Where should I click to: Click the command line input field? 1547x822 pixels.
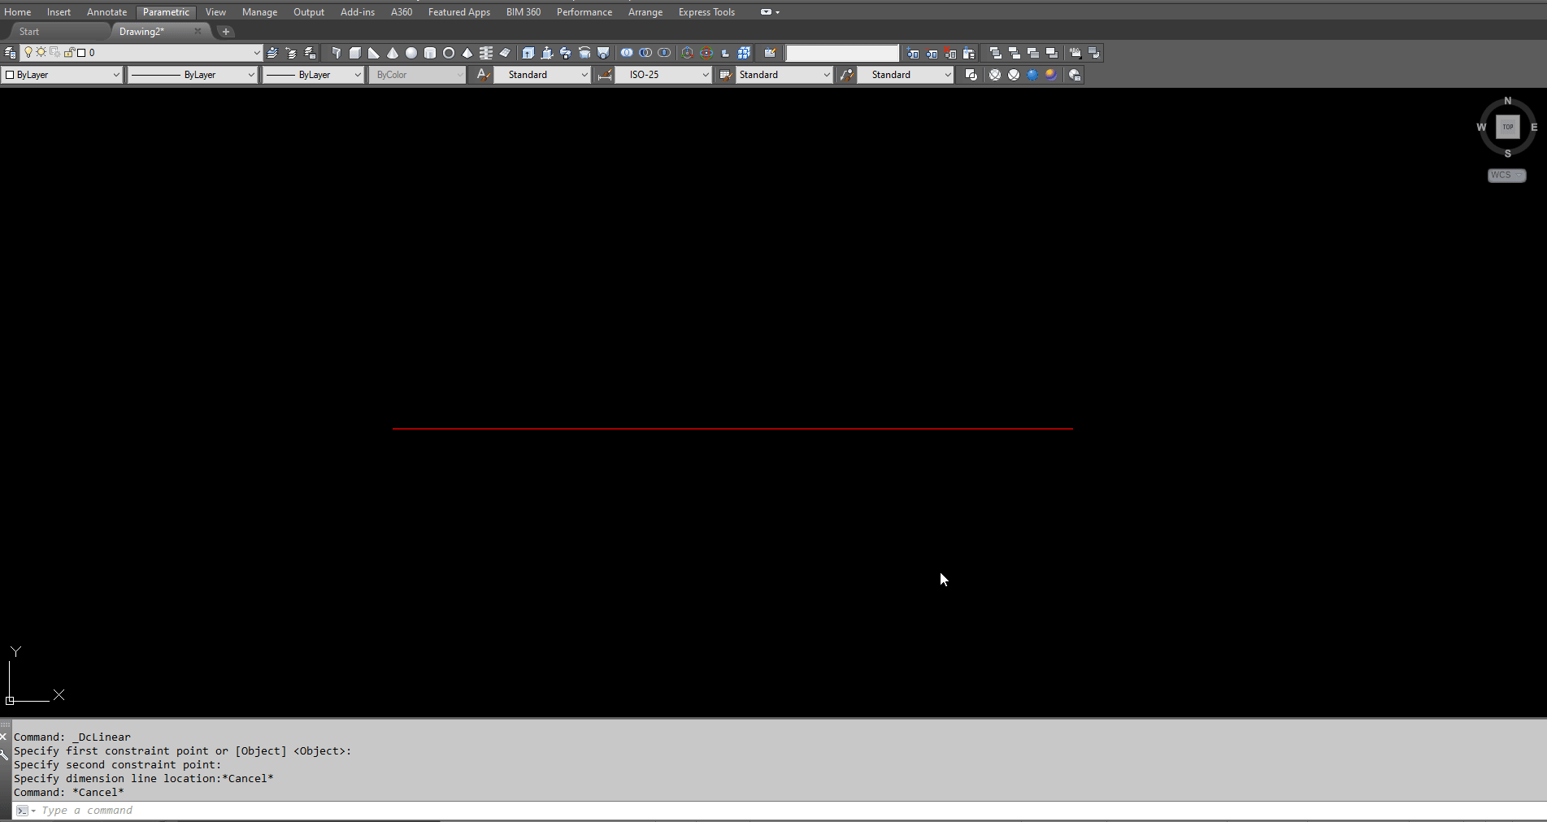[780, 811]
